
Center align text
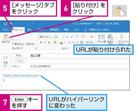pos(73,42)
